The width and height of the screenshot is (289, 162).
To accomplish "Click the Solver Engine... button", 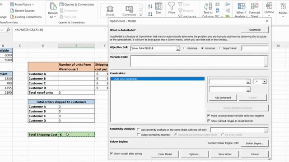I will point(255,143).
